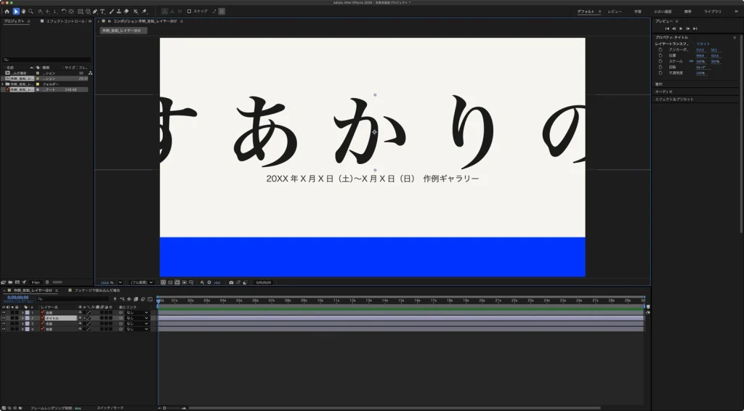This screenshot has height=411, width=744.
Task: Hide layer 1 with its eye icon
Action: (4, 312)
